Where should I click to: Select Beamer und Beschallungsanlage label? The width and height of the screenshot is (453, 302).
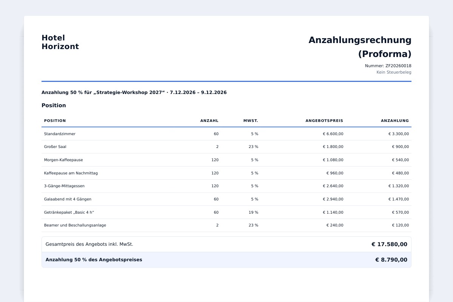[x=75, y=225]
